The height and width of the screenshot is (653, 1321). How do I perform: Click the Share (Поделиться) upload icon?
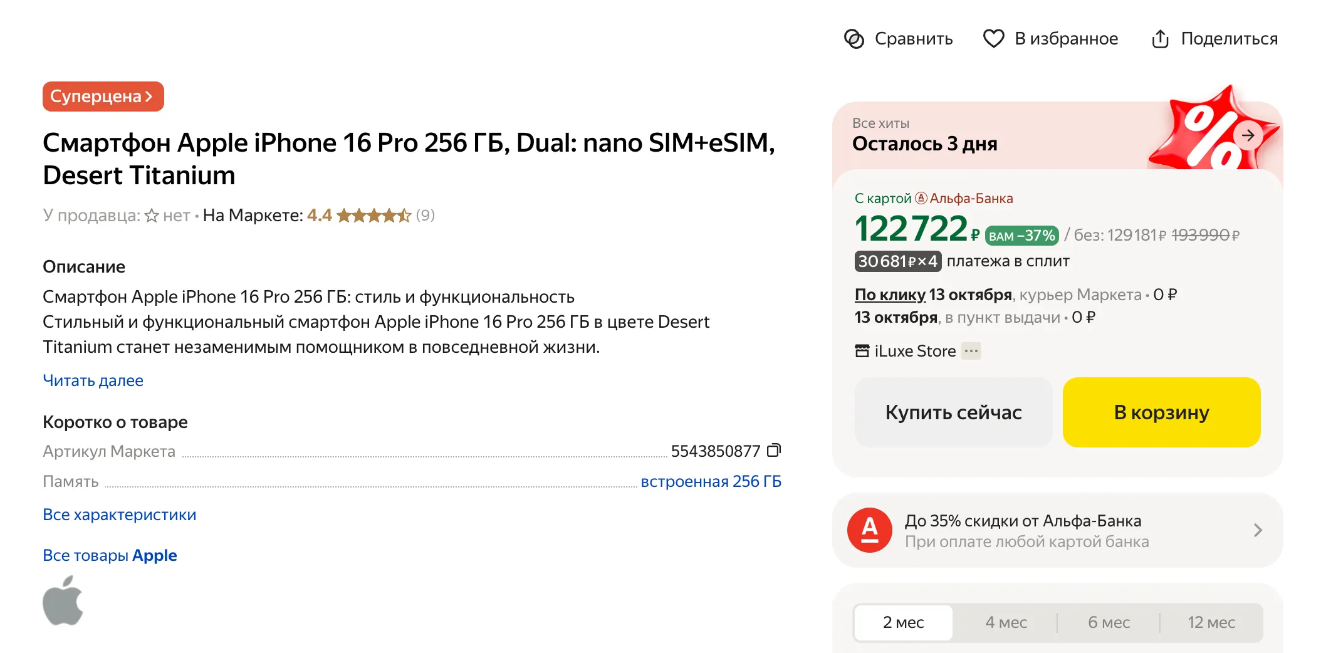click(1160, 39)
